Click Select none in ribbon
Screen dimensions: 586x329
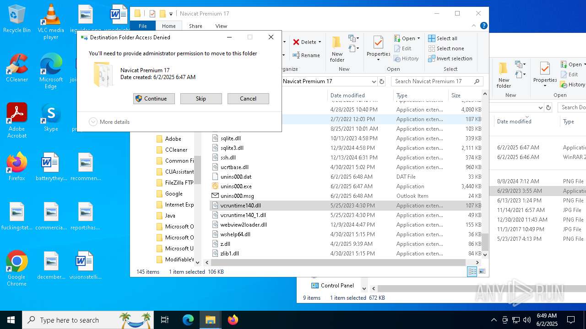click(x=446, y=48)
